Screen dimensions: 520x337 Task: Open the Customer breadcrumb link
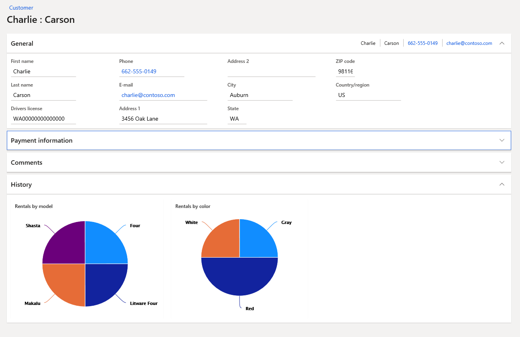tap(21, 8)
